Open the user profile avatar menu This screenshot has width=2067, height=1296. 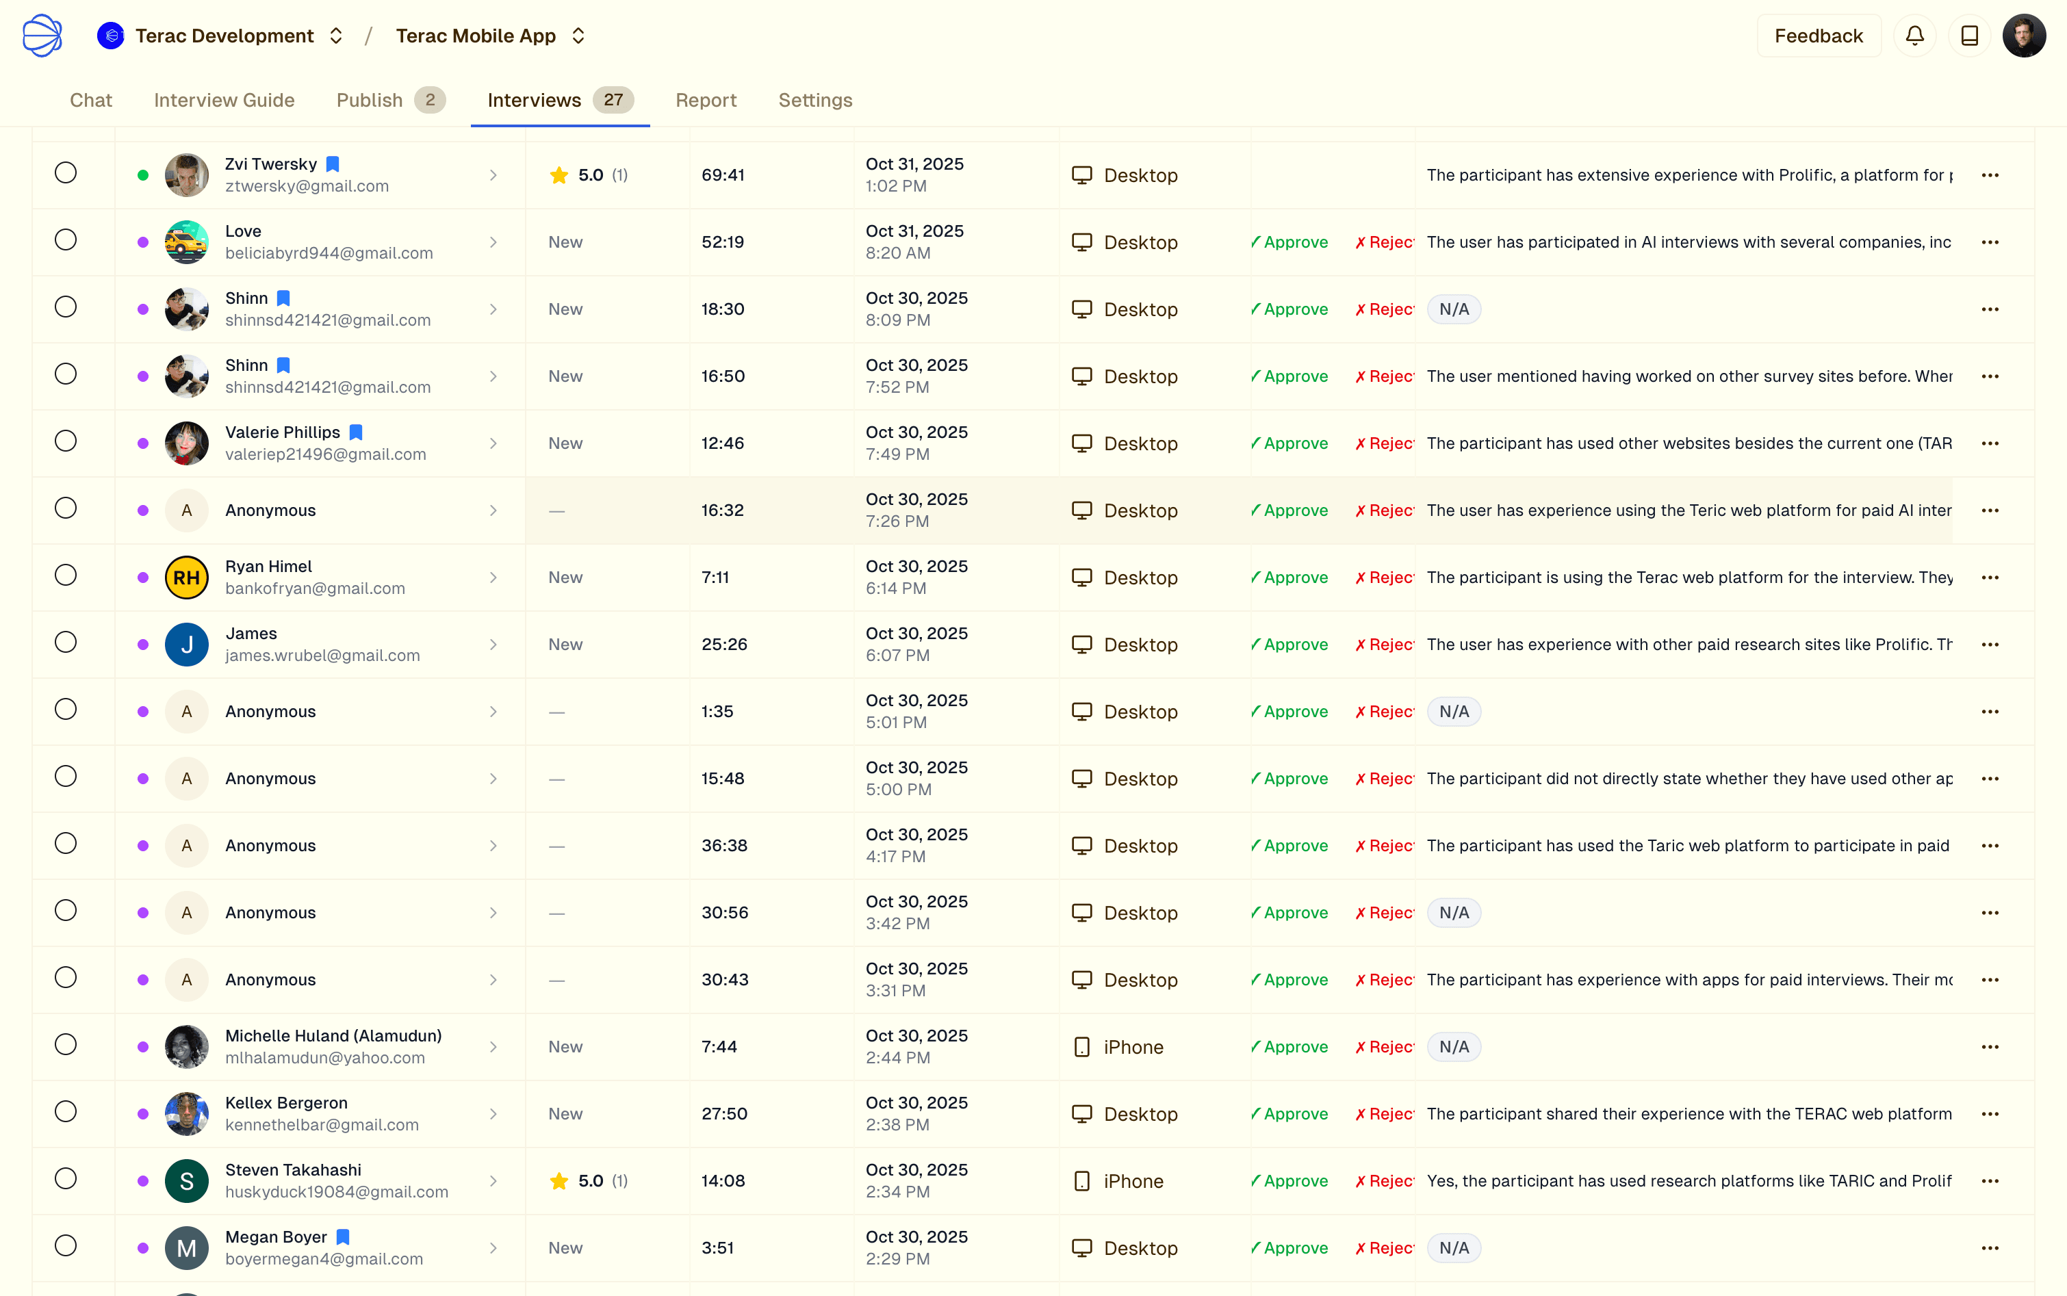coord(2024,35)
